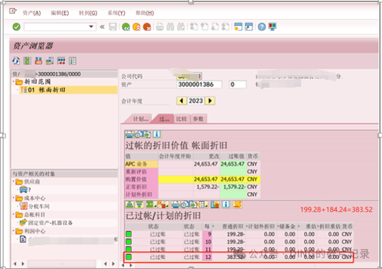Select the 购置价值 row label
The height and width of the screenshot is (269, 382).
pos(141,179)
